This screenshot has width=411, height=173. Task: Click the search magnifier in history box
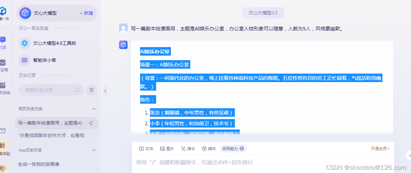77,90
